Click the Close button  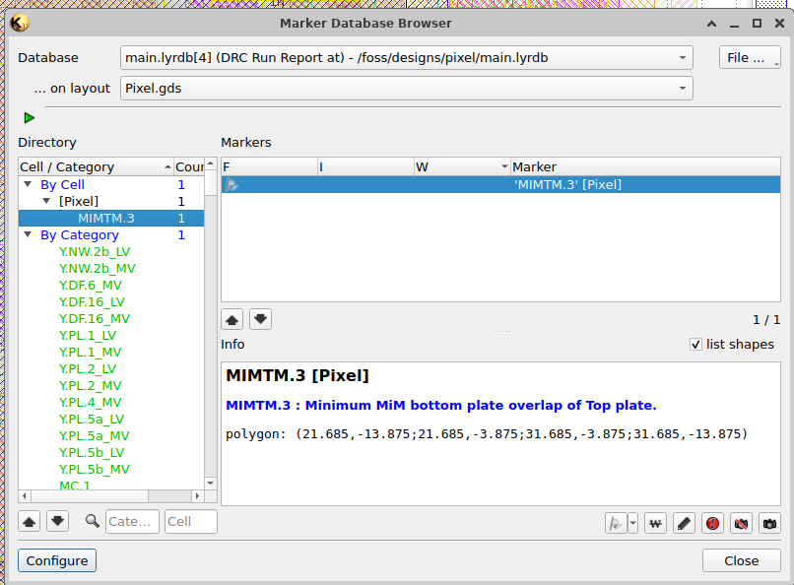pos(742,560)
